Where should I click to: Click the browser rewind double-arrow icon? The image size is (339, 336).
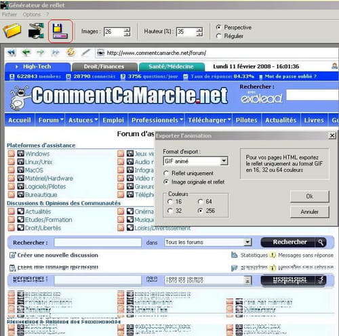click(12, 52)
